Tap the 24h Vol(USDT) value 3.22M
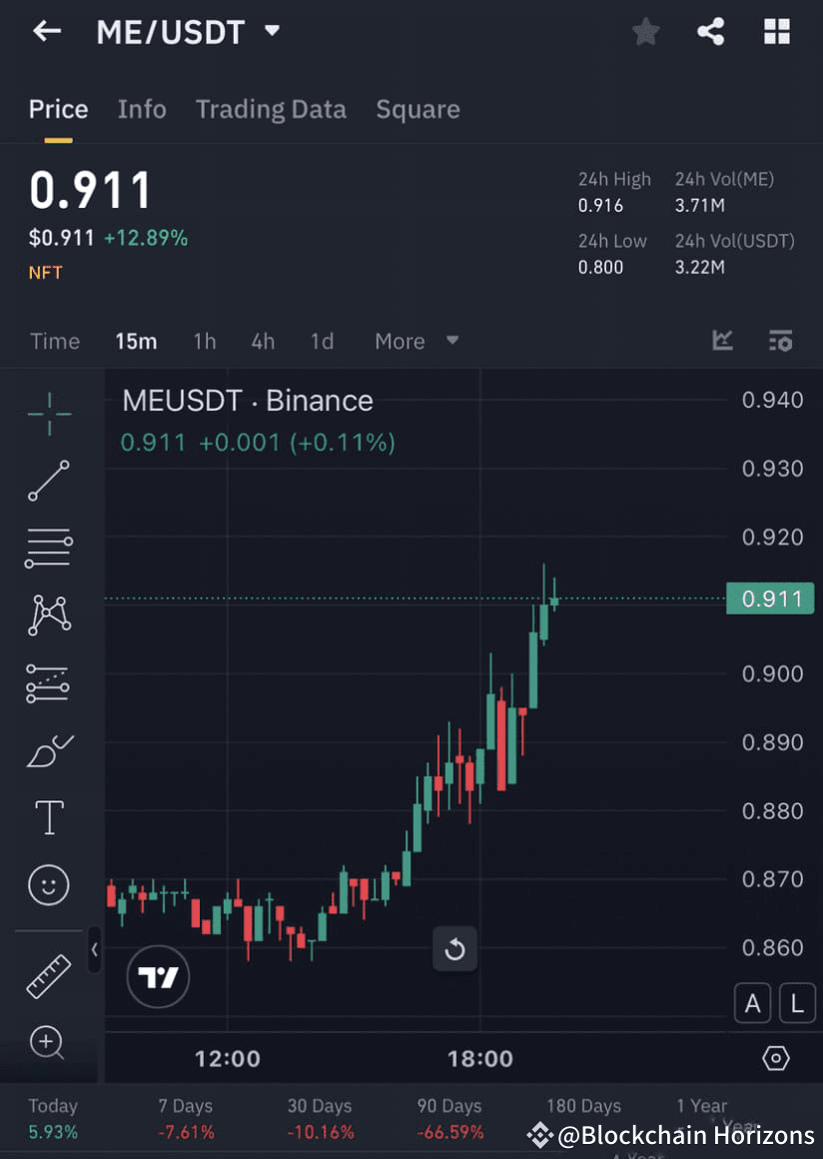 tap(699, 267)
